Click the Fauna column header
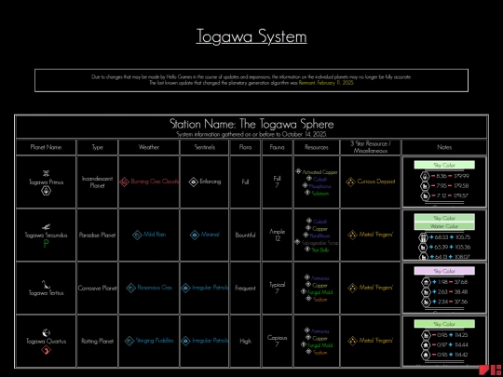503x377 pixels. tap(278, 147)
